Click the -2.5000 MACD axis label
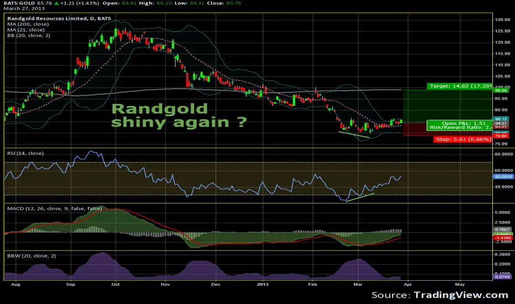Screen dimensions: 515x304 502,242
